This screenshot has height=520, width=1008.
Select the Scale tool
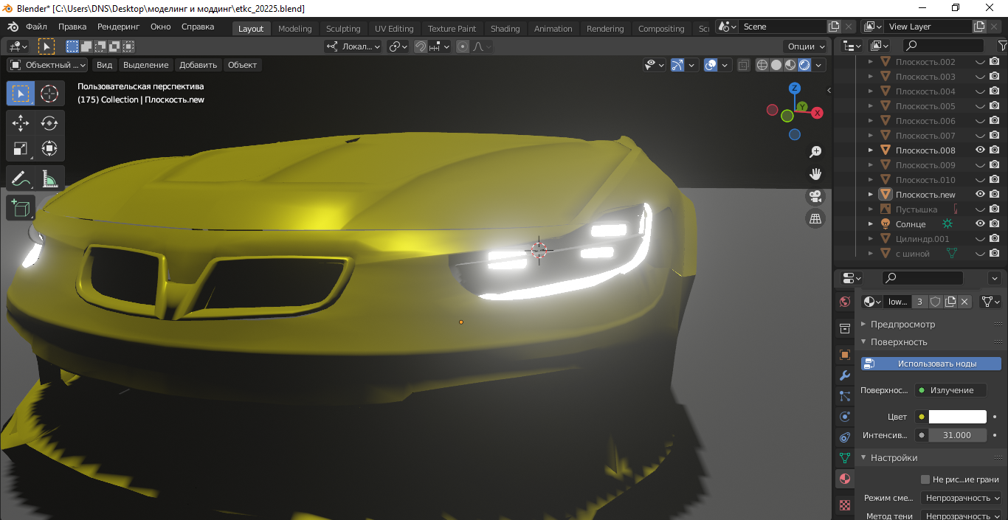(x=21, y=148)
